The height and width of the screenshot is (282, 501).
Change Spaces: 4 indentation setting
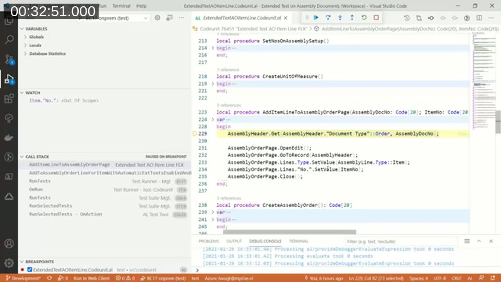click(x=418, y=278)
